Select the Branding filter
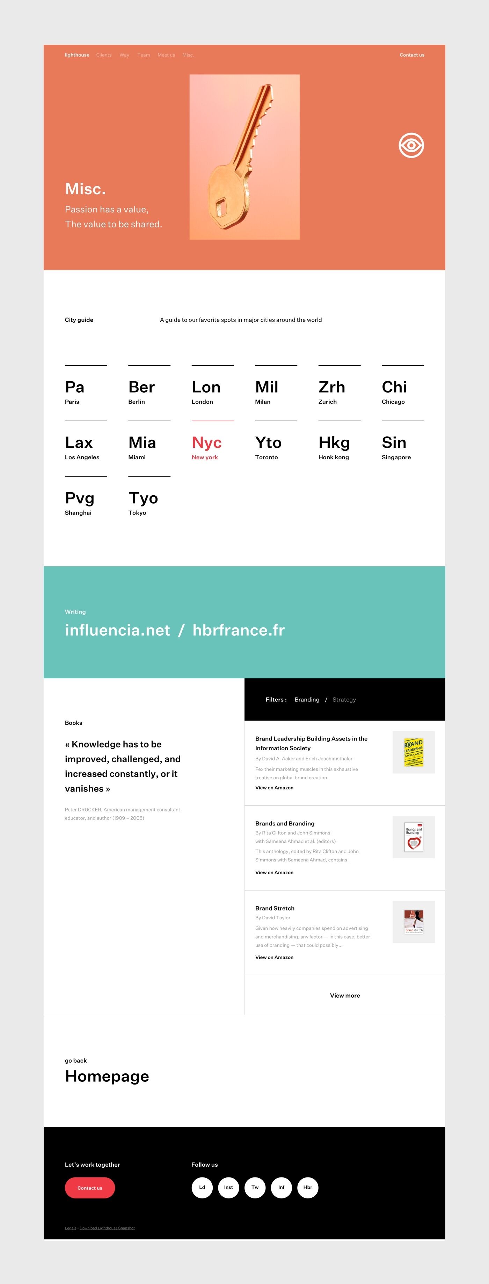Viewport: 489px width, 1284px height. 307,700
